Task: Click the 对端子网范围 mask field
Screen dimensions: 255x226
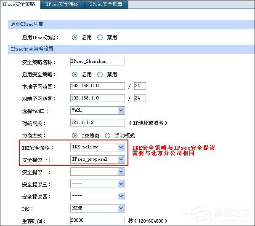Action: coord(140,98)
